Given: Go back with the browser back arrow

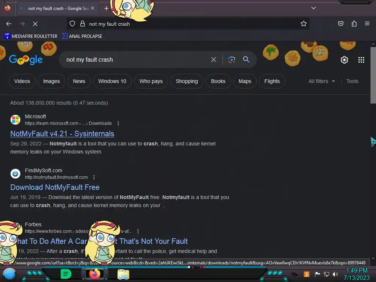Looking at the screenshot, I should point(9,24).
